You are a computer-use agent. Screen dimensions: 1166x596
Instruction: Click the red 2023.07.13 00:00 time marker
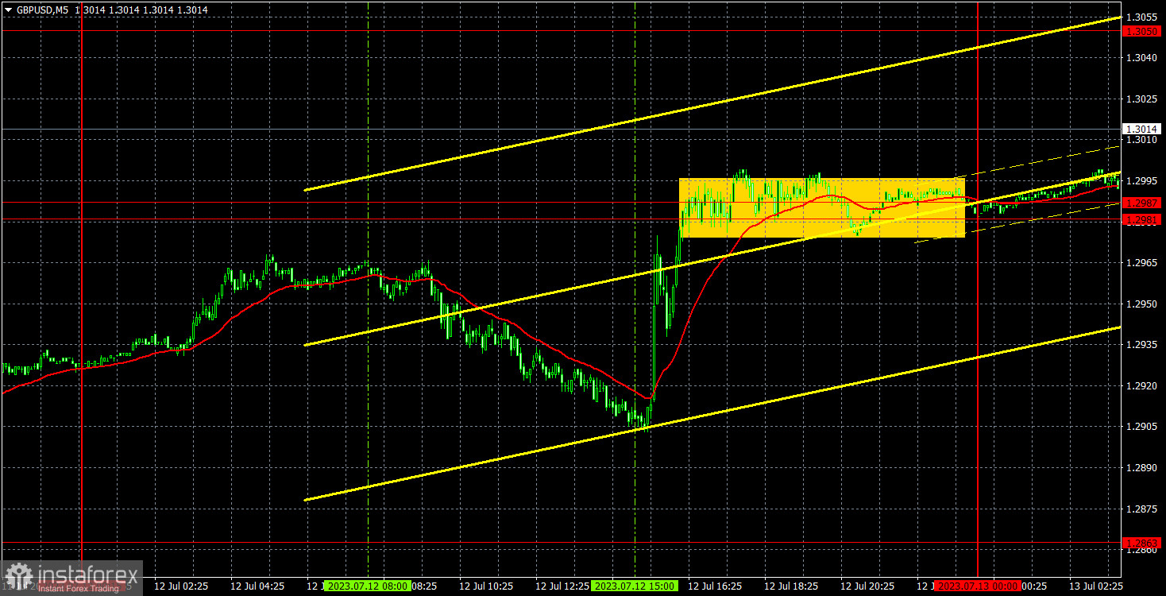[x=977, y=586]
